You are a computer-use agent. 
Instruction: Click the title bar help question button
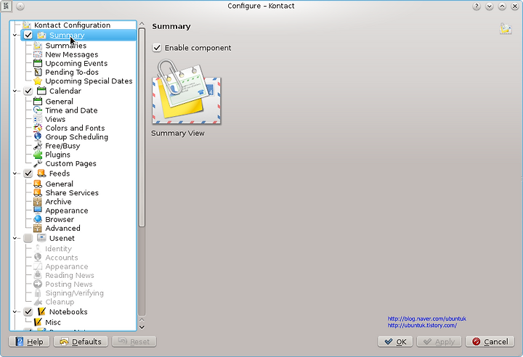click(x=477, y=7)
